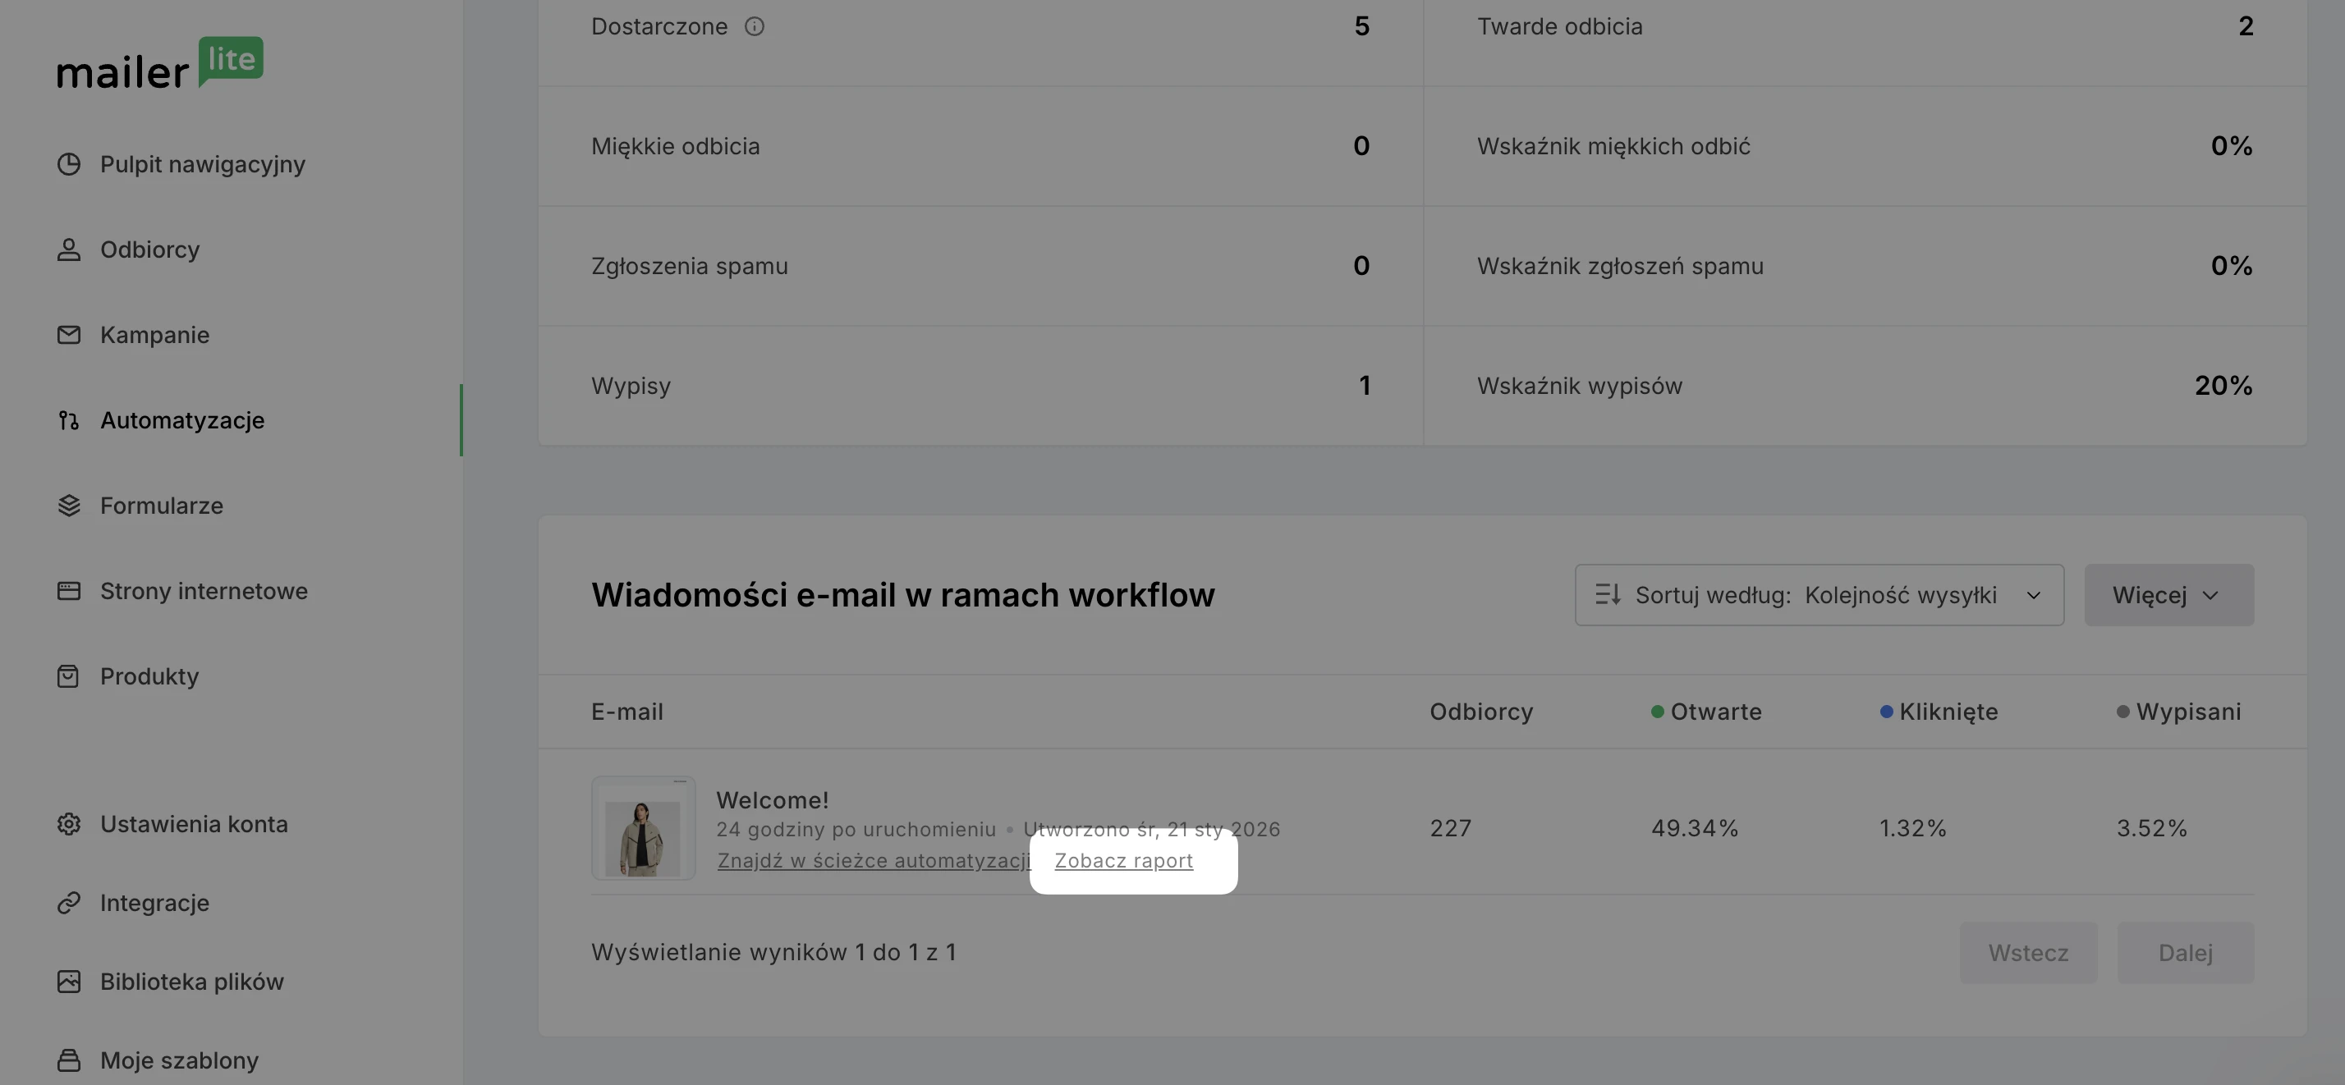Click the Strony internetowe browser icon
Image resolution: width=2345 pixels, height=1085 pixels.
pos(69,591)
